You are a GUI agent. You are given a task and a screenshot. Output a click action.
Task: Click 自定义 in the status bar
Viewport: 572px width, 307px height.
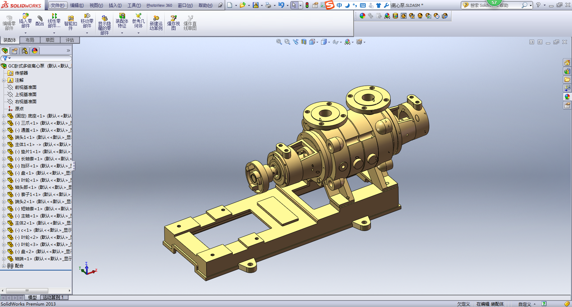pyautogui.click(x=525, y=304)
